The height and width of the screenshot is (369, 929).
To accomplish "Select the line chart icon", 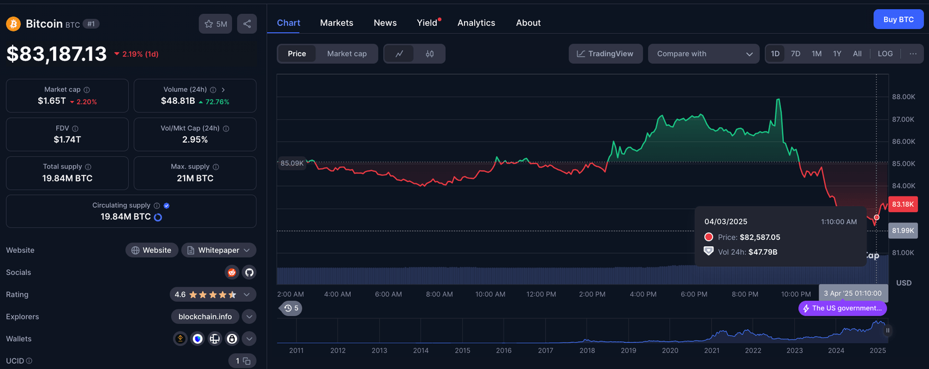I will click(399, 54).
